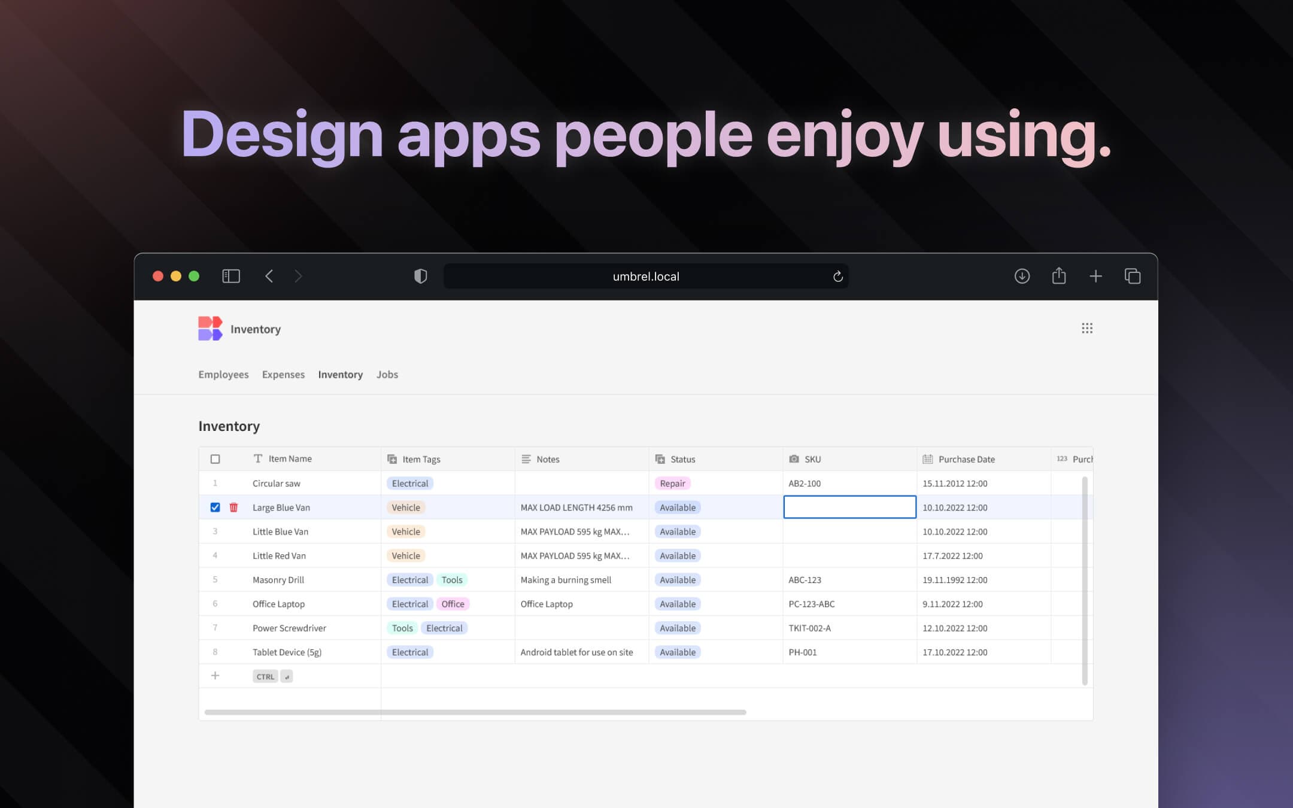Click the delete icon on Large Blue Van row

[x=233, y=508]
